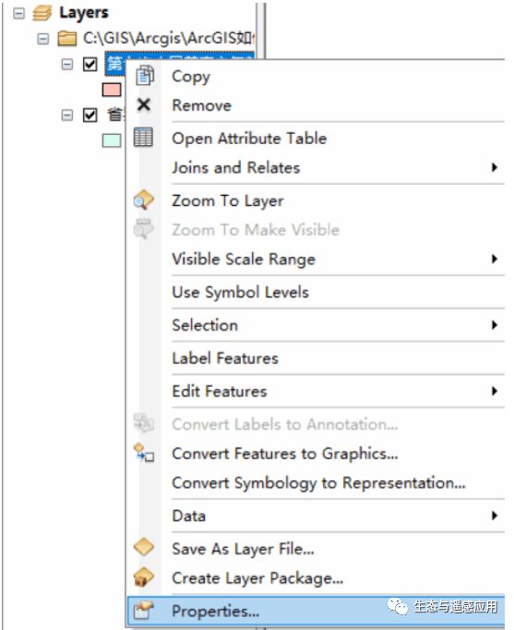Click the Open Attribute Table grid icon
514x630 pixels.
coord(143,138)
